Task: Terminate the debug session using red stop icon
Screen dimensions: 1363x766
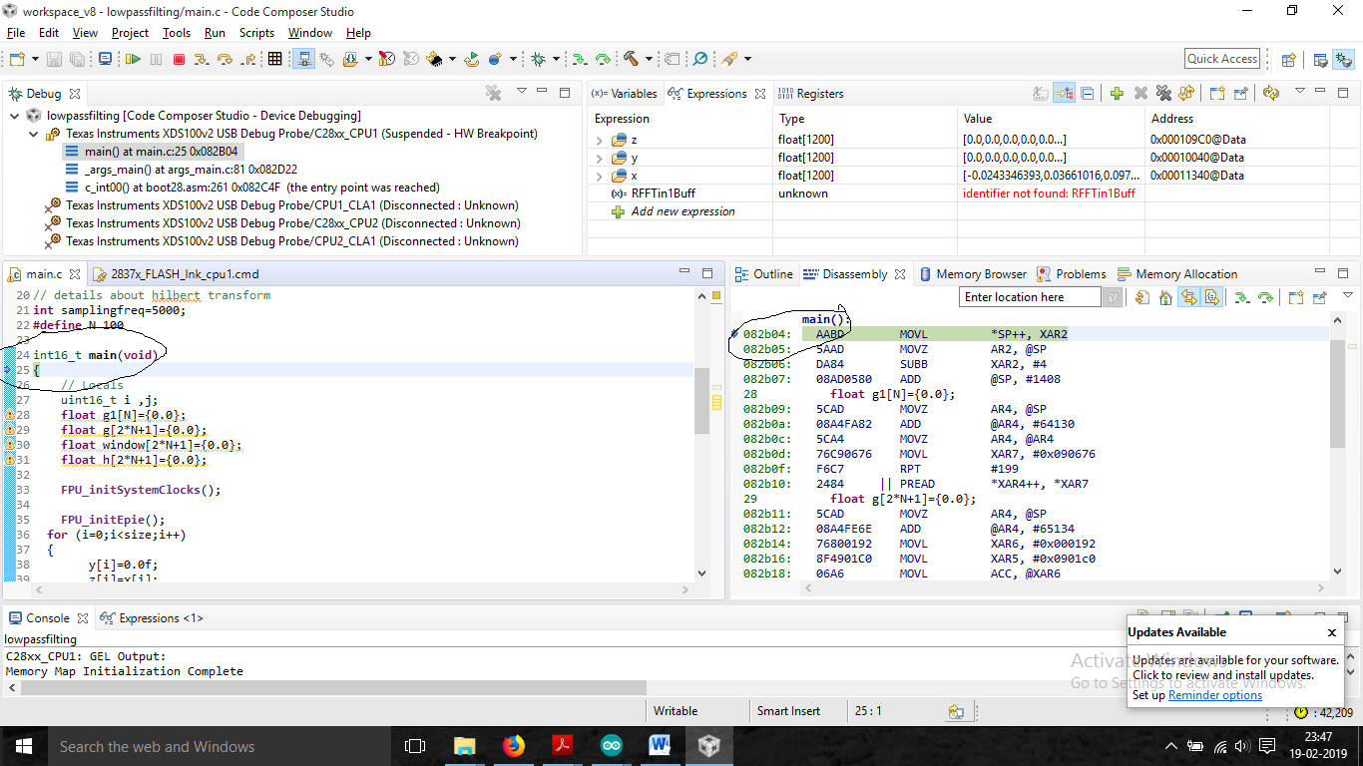Action: [179, 59]
